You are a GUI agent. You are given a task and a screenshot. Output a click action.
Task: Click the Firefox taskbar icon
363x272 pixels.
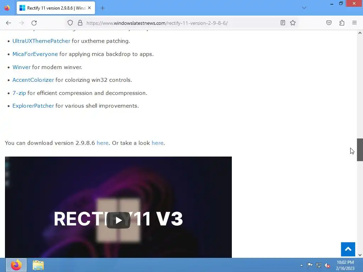(x=16, y=265)
